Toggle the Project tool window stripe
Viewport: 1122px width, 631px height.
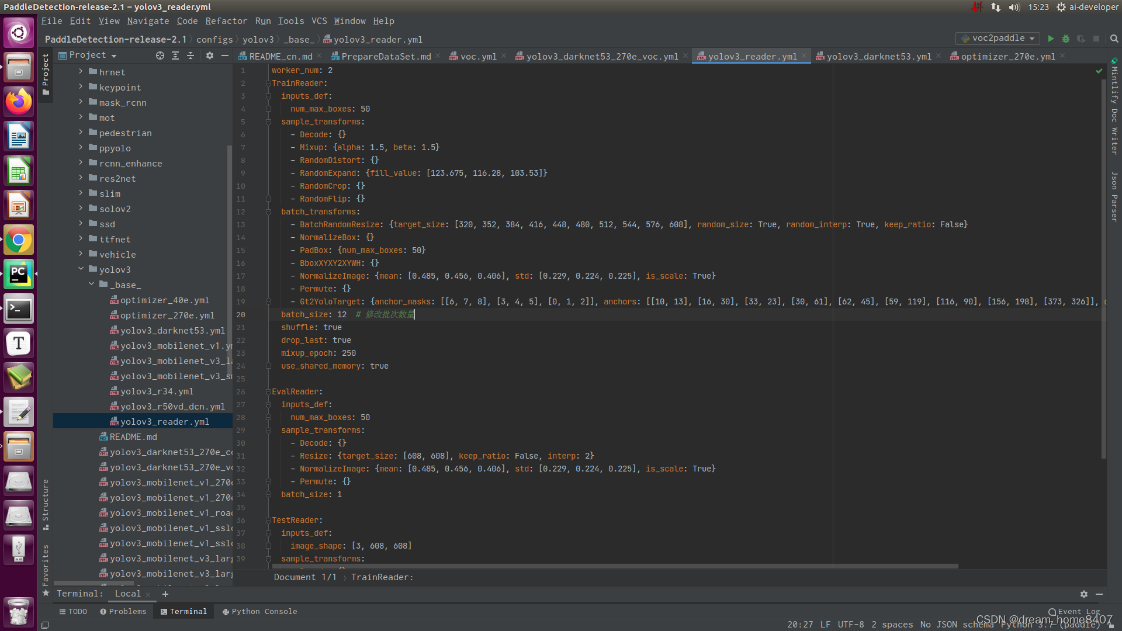pyautogui.click(x=46, y=74)
